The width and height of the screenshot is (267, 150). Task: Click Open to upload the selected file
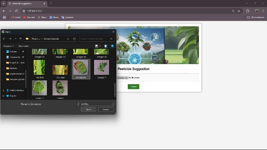89,109
